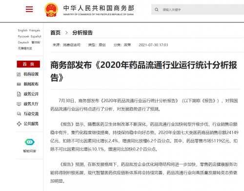
Task: Open the red hamburger menu
Action: point(29,9)
